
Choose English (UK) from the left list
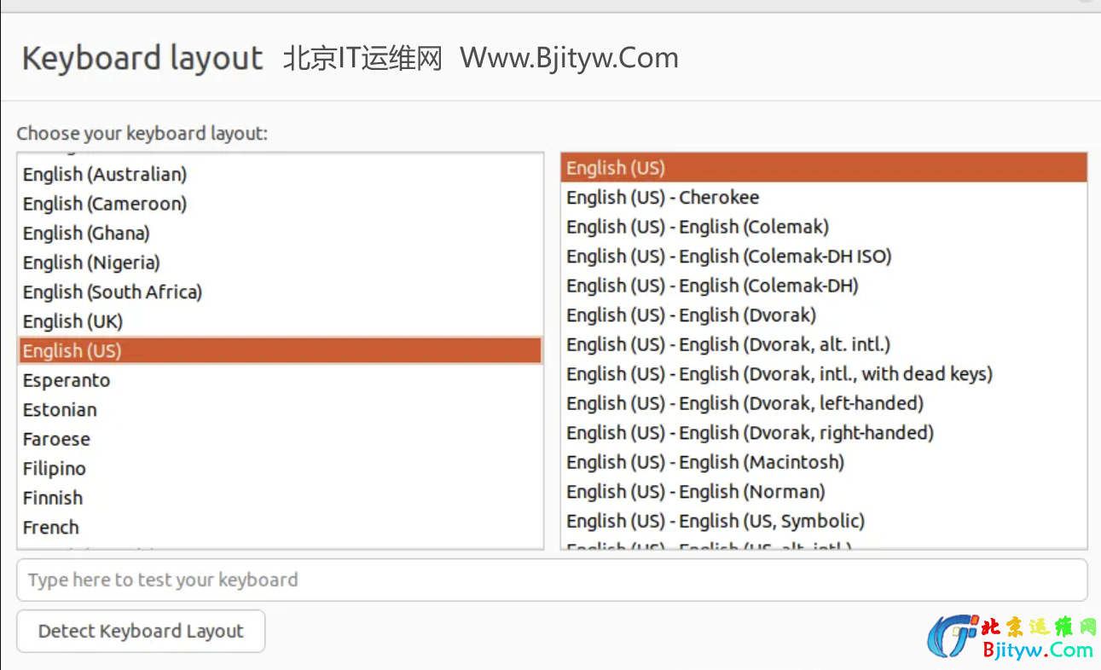coord(73,321)
